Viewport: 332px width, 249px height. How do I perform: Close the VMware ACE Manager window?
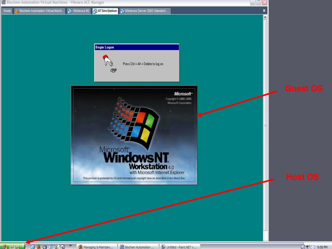[x=265, y=3]
